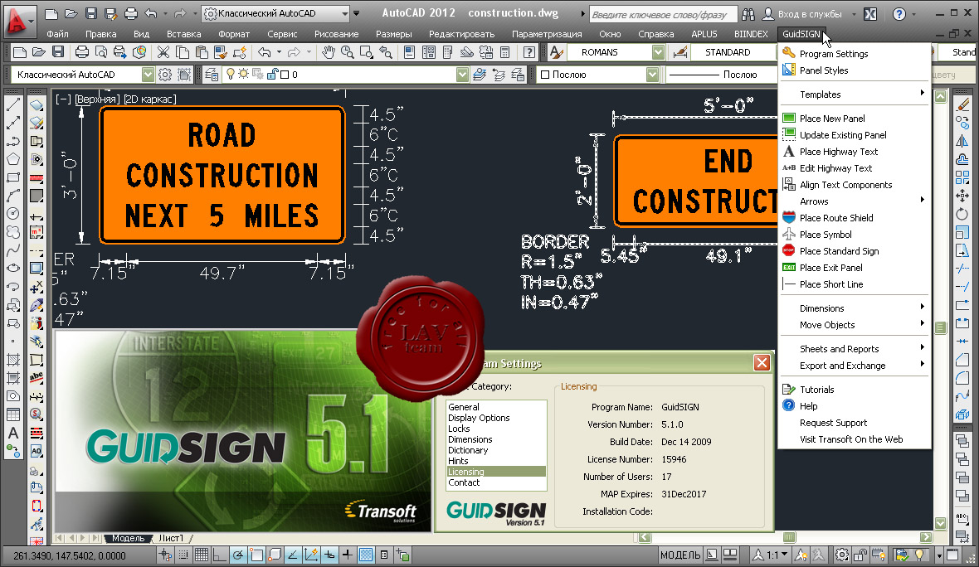Open the Параметризация menu

coord(546,34)
